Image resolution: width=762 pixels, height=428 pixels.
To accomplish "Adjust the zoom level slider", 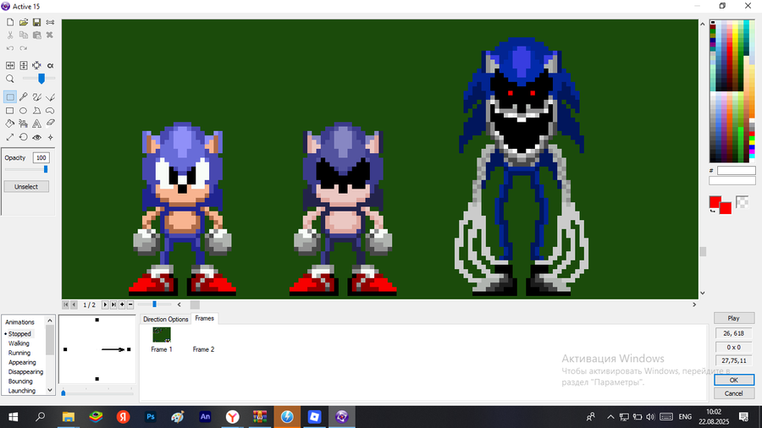I will pos(41,79).
